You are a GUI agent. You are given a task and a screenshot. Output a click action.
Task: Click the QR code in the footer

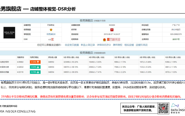click(163, 108)
